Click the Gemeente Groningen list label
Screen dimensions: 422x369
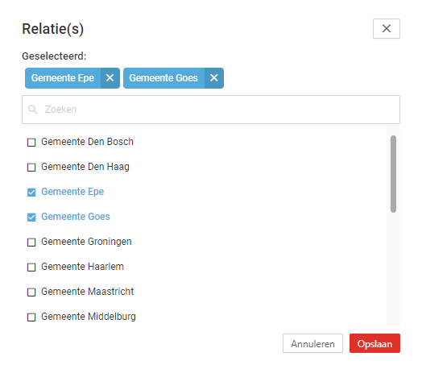coord(86,242)
